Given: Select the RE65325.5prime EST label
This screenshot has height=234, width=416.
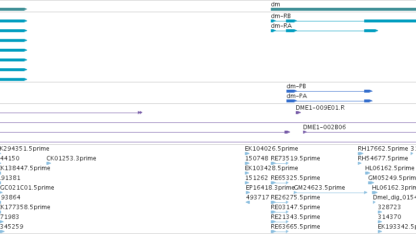Looking at the screenshot, I should tap(295, 178).
